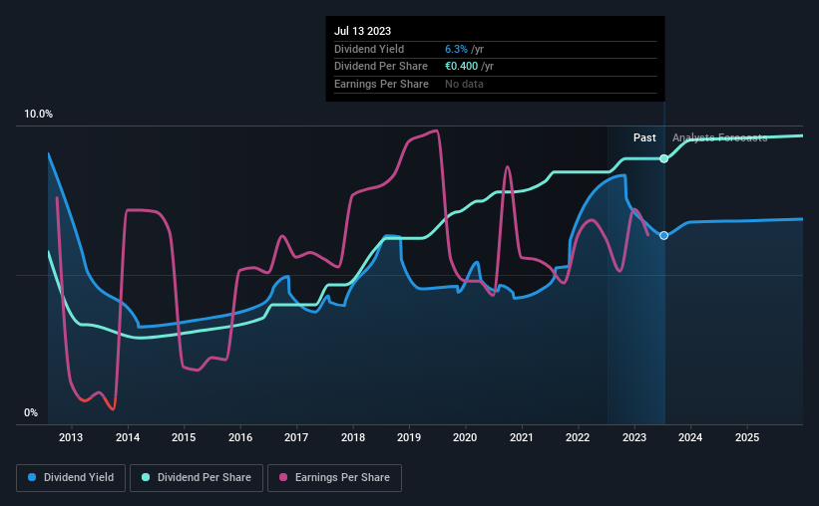Click the 'Past' label on chart

pos(644,137)
